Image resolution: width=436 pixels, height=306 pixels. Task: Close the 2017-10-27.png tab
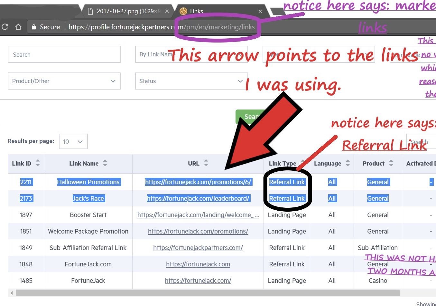click(x=167, y=11)
